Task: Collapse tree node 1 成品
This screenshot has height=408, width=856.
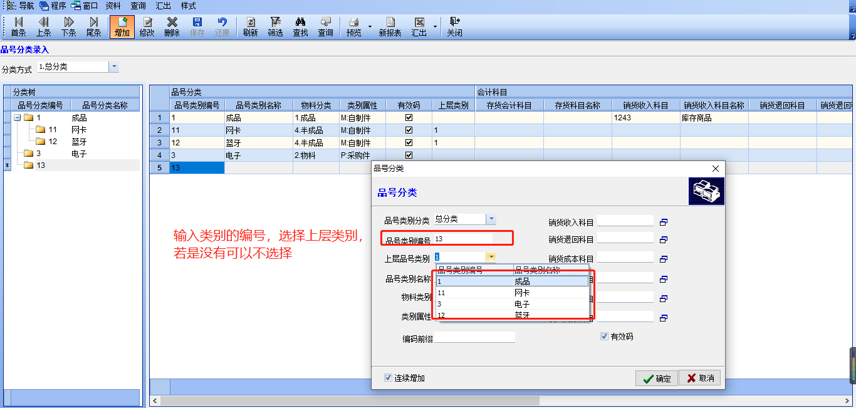Action: coord(17,118)
